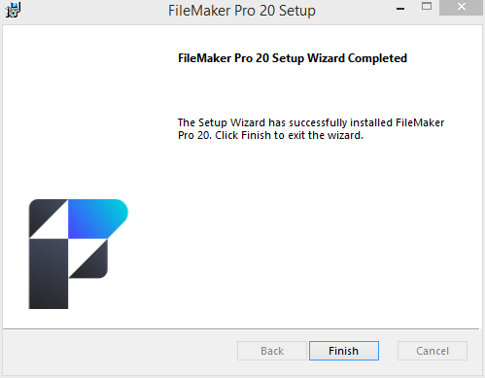Open the installer icon system menu
This screenshot has height=378, width=485.
point(13,10)
